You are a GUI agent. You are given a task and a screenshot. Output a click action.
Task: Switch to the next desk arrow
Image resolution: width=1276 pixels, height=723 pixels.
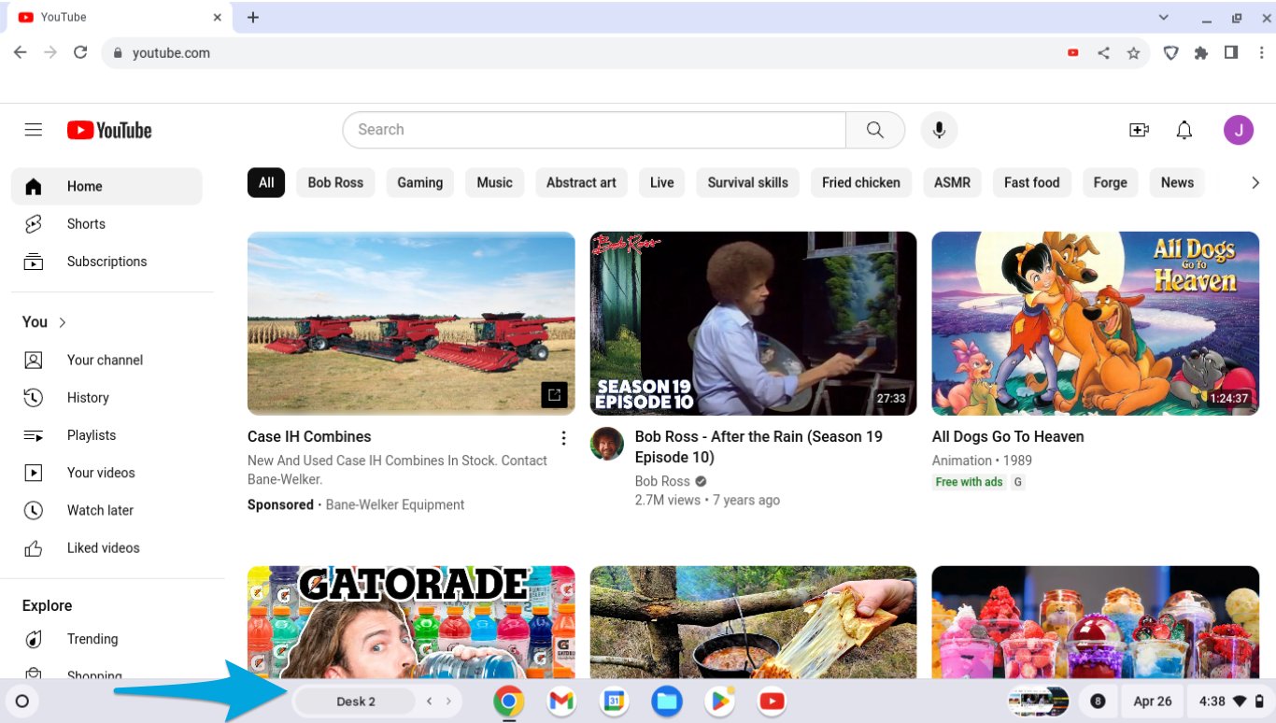448,702
